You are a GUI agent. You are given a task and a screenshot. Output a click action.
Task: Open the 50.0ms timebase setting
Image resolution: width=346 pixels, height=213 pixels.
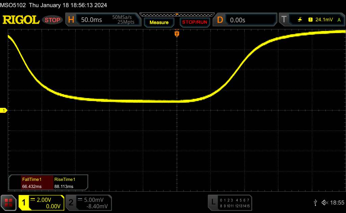pyautogui.click(x=92, y=20)
